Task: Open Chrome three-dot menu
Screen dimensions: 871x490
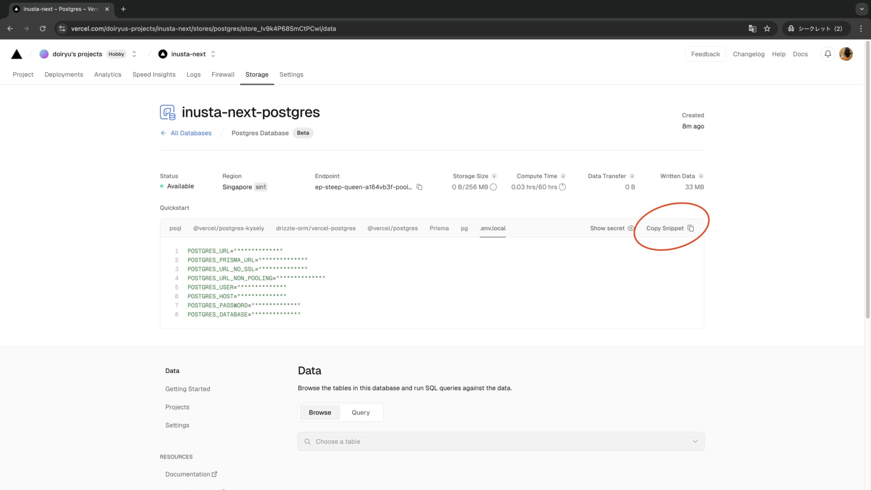Action: [861, 29]
